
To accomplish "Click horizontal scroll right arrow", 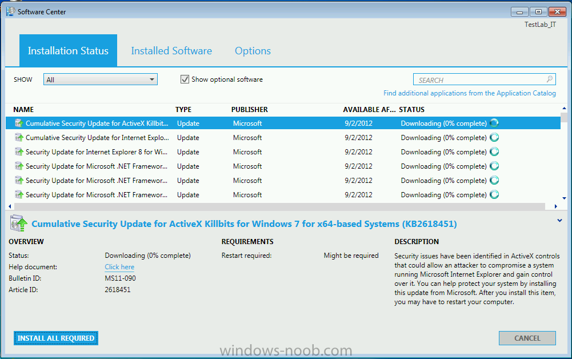I will [x=555, y=206].
